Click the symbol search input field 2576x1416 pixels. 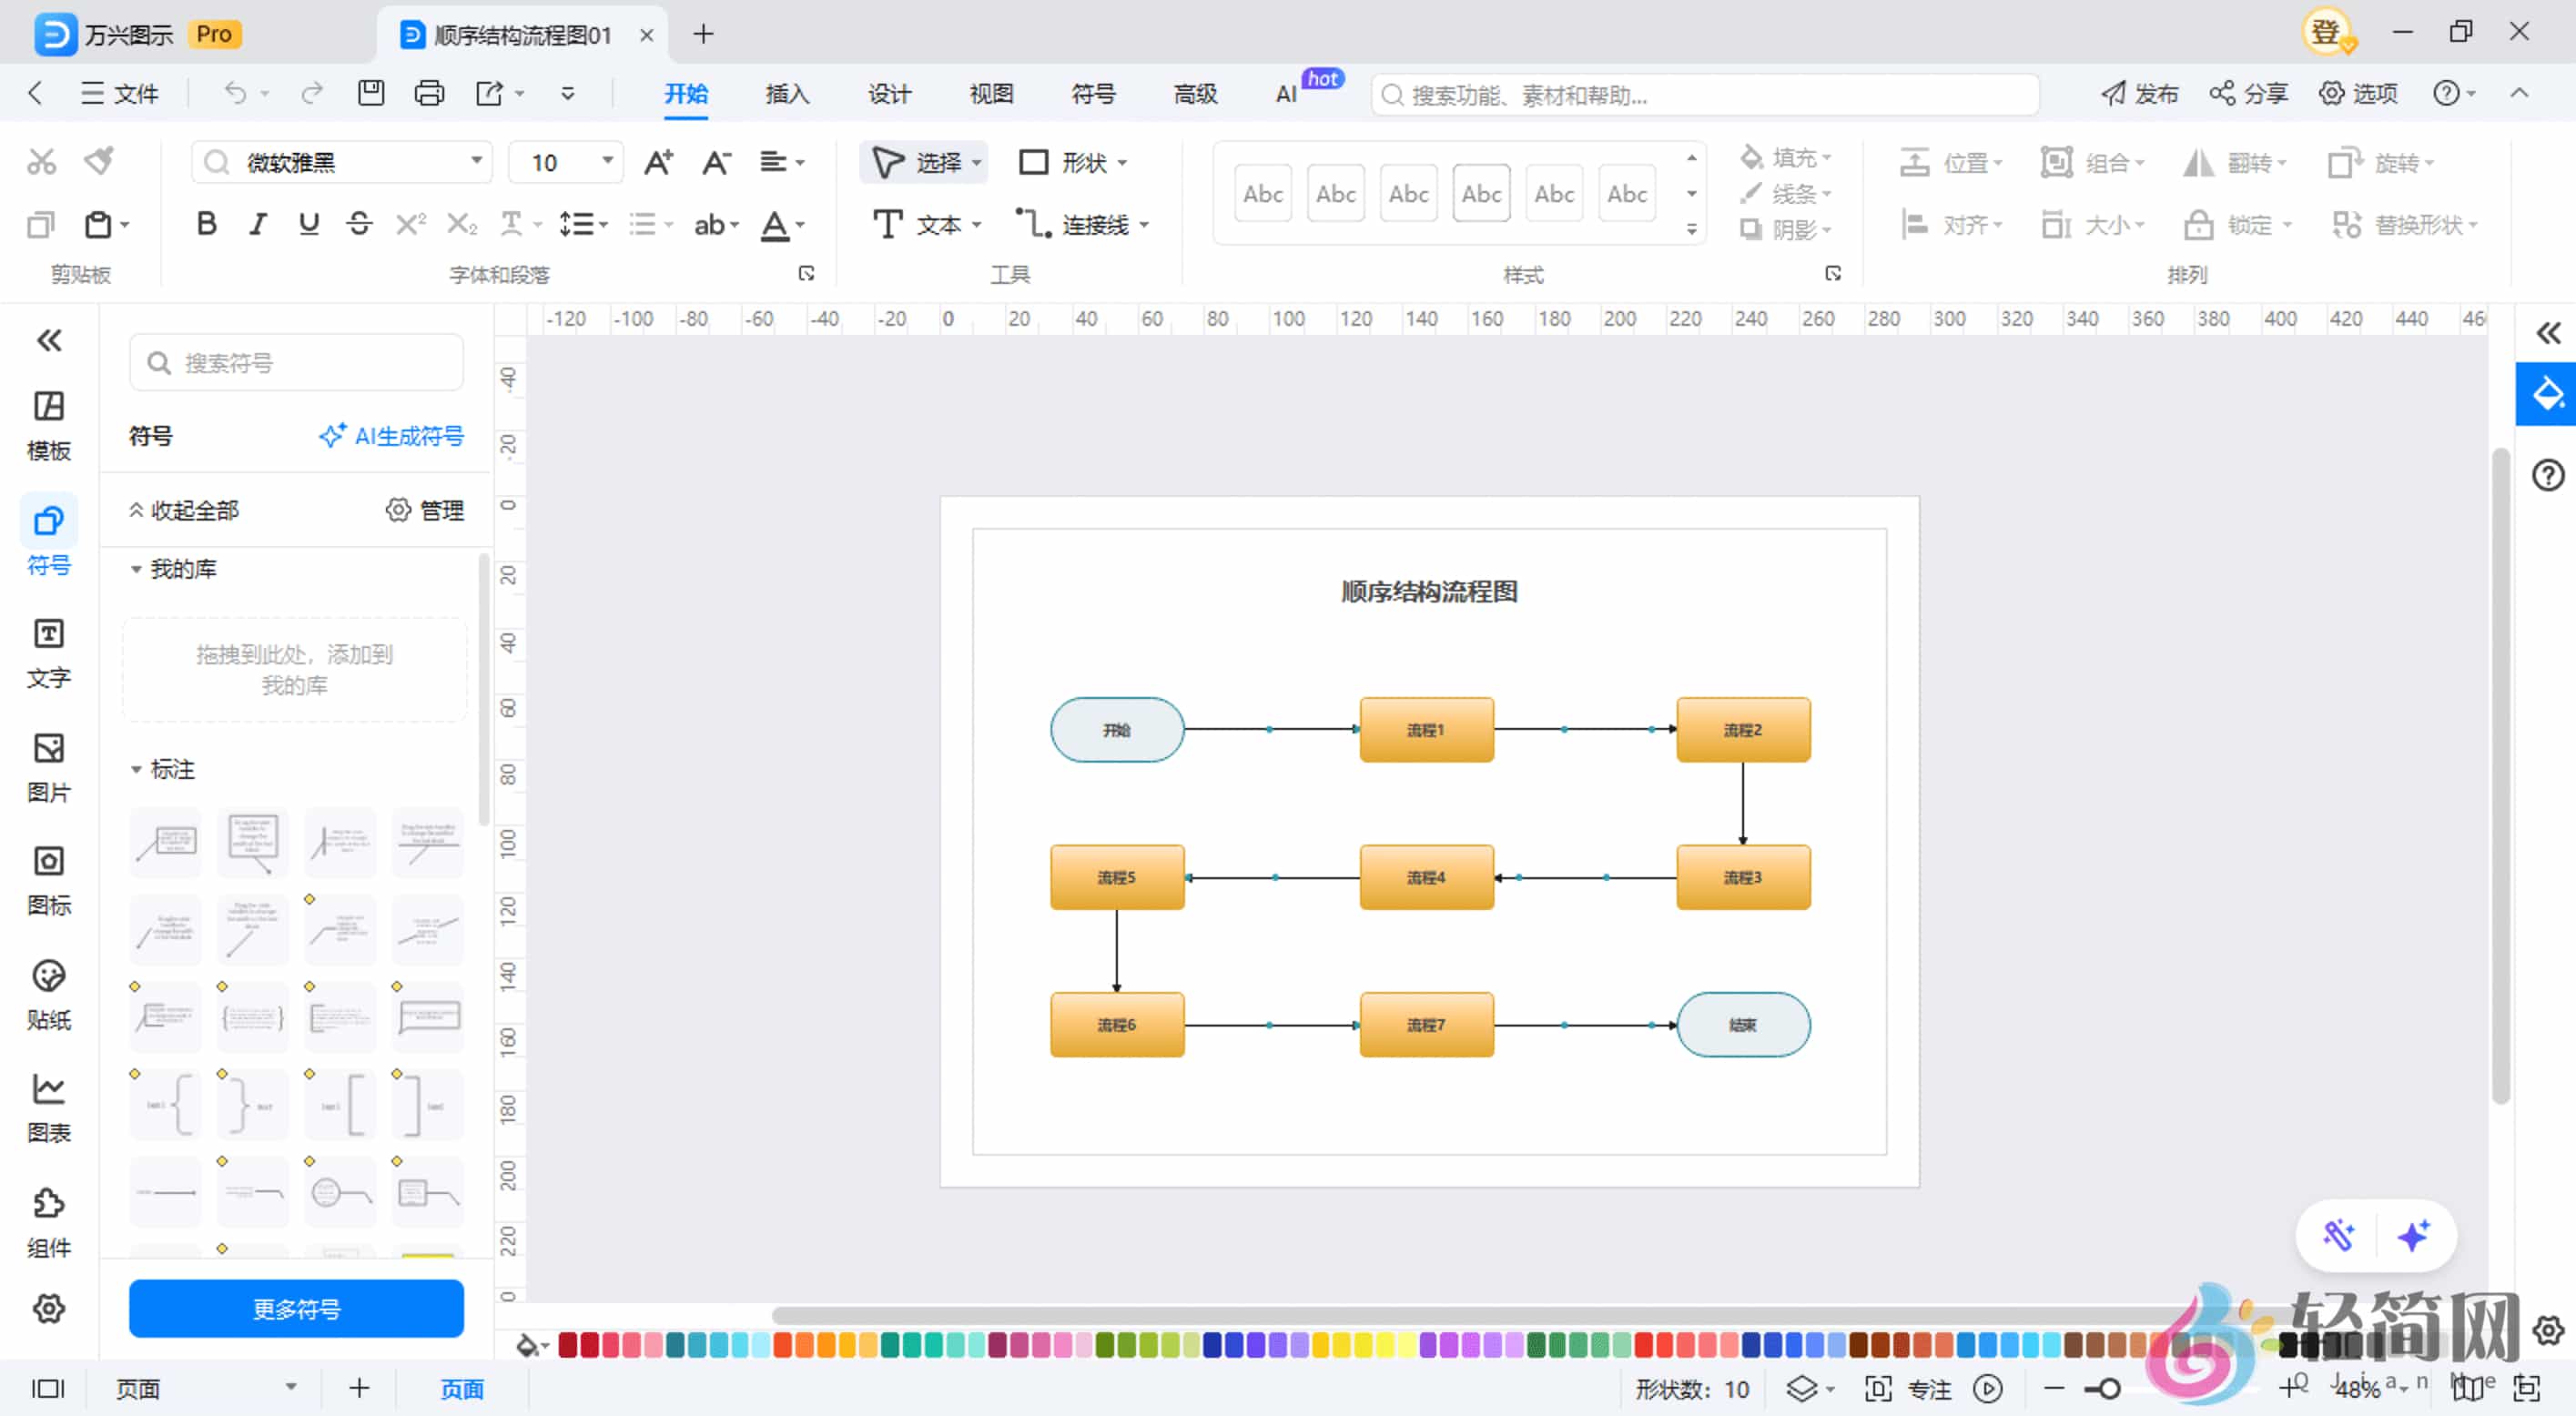pos(295,362)
